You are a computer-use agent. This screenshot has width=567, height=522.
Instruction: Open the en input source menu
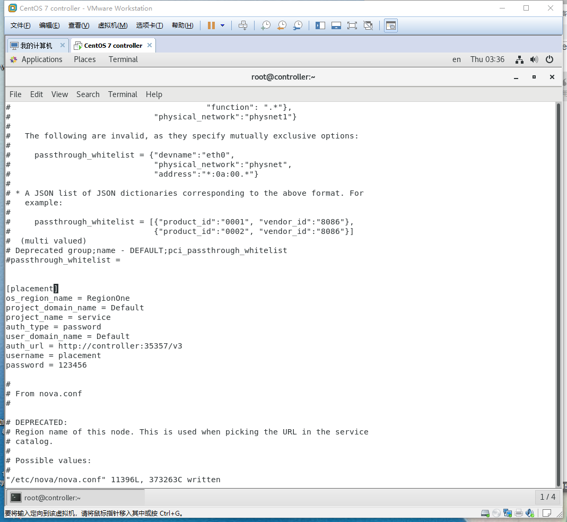coord(457,59)
